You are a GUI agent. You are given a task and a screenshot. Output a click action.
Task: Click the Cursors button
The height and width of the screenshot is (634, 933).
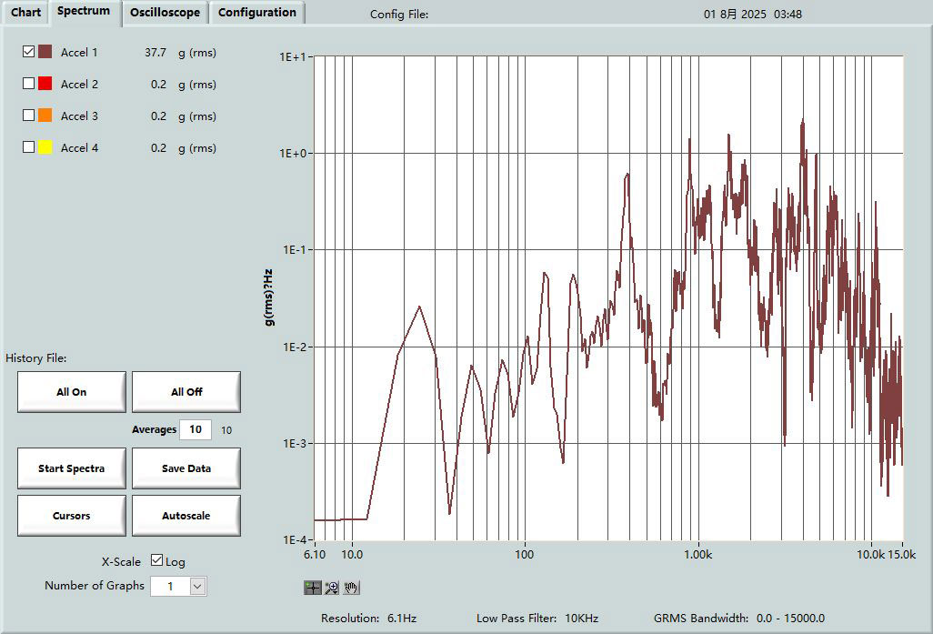coord(72,516)
